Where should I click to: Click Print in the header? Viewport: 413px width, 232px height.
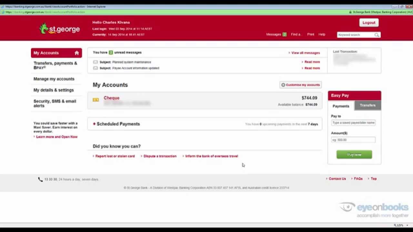point(310,34)
